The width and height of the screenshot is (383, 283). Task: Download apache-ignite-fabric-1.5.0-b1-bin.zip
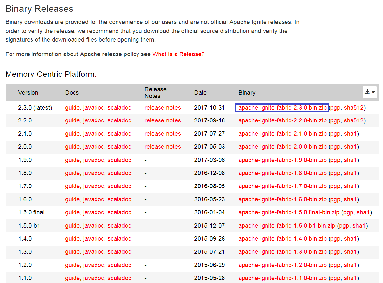pos(287,226)
